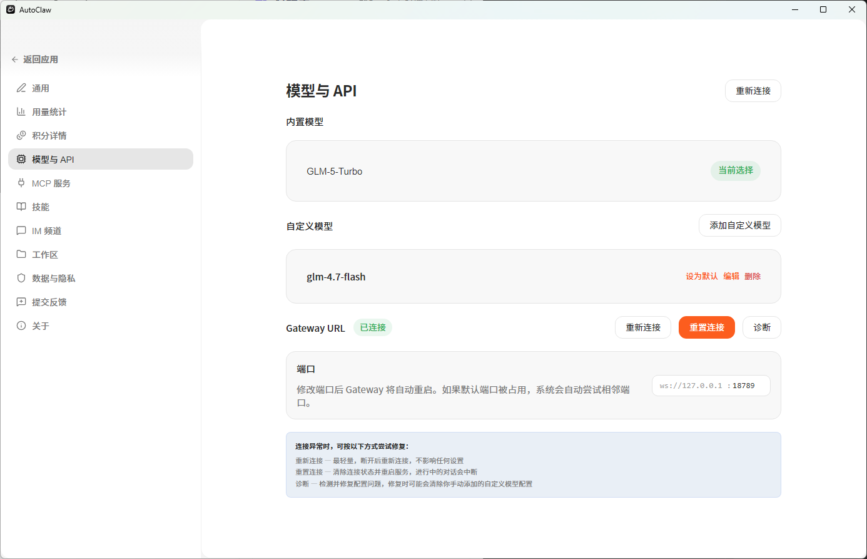Open the 提交反馈 page
The image size is (867, 559).
[101, 302]
